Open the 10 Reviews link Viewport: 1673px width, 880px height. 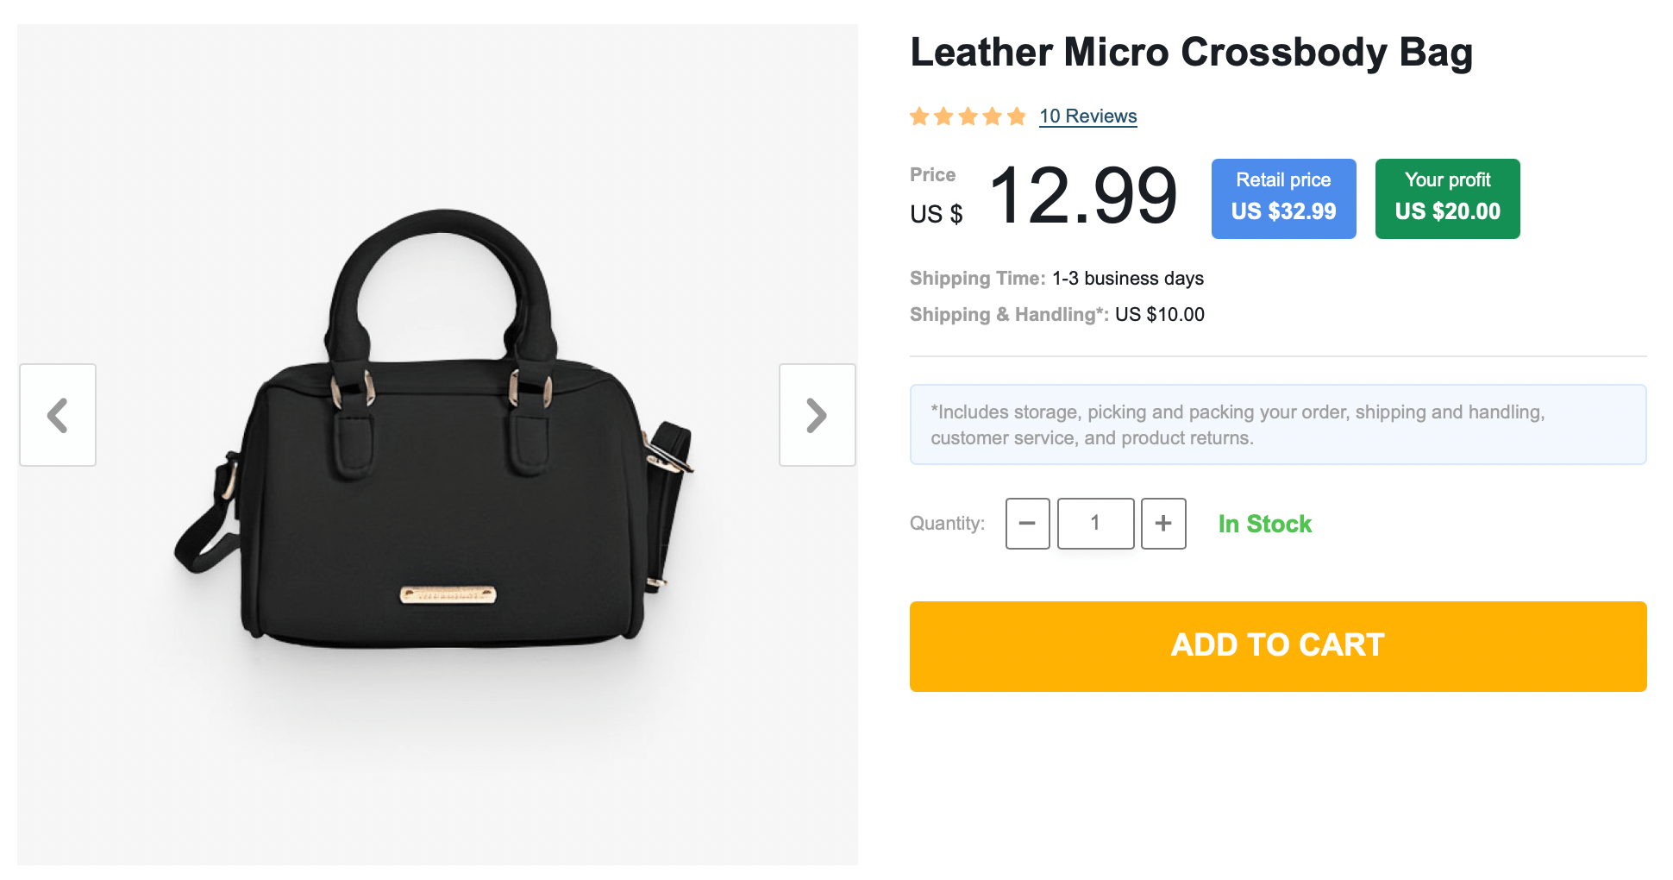[1087, 116]
